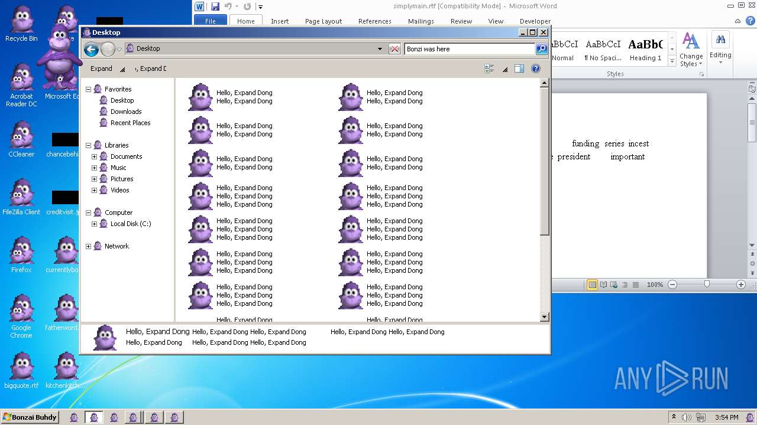The image size is (757, 425).
Task: Select Recent Places in the navigation pane
Action: 130,123
